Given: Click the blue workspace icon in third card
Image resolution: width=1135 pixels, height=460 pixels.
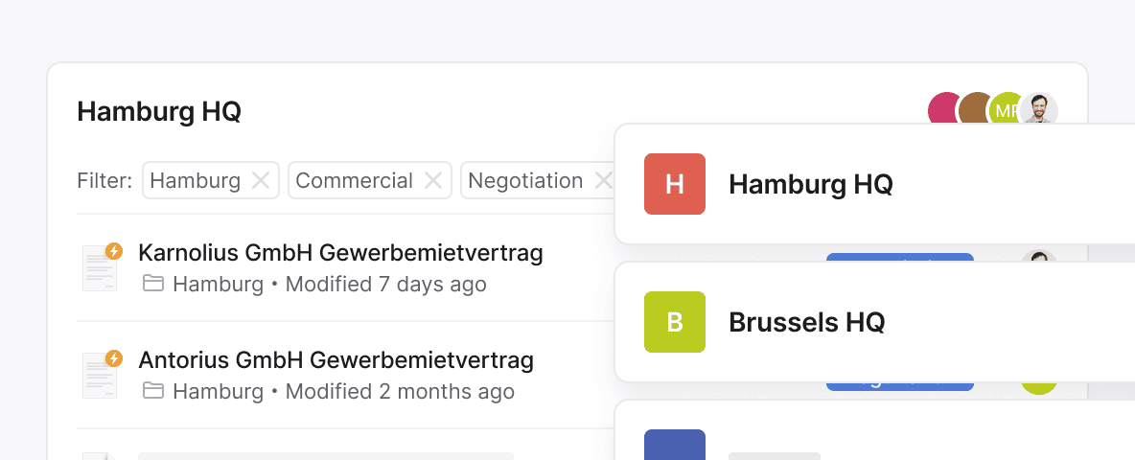Looking at the screenshot, I should 675,447.
